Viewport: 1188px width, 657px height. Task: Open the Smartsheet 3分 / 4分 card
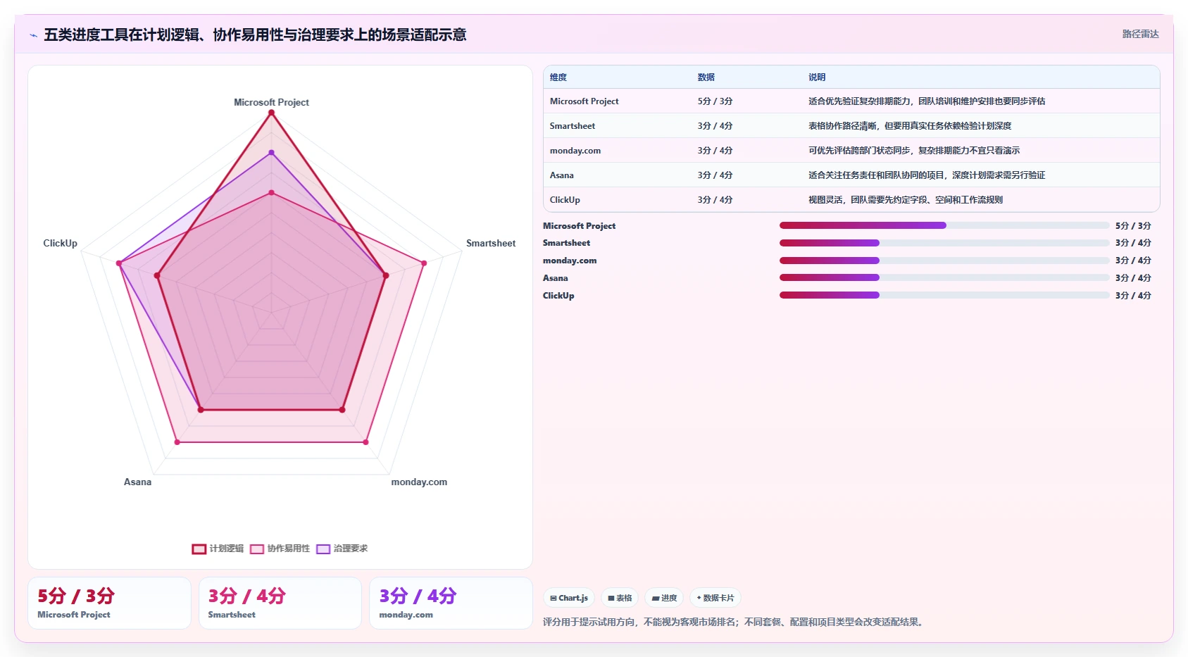pos(280,603)
